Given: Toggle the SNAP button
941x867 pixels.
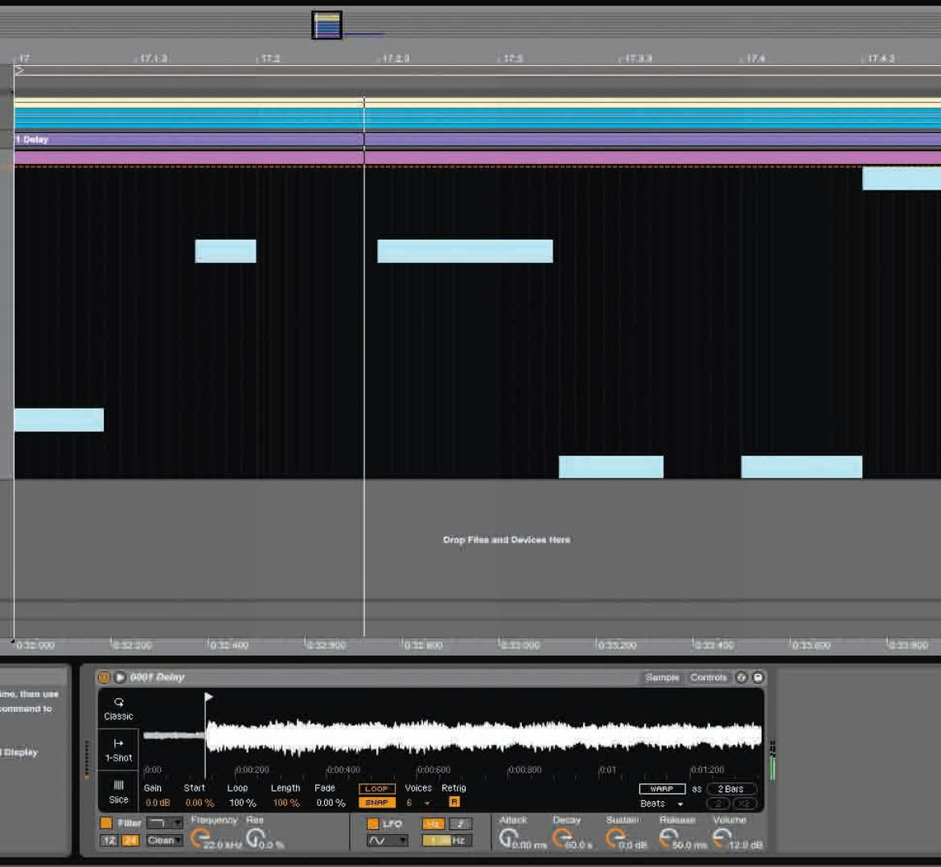Looking at the screenshot, I should tap(377, 802).
